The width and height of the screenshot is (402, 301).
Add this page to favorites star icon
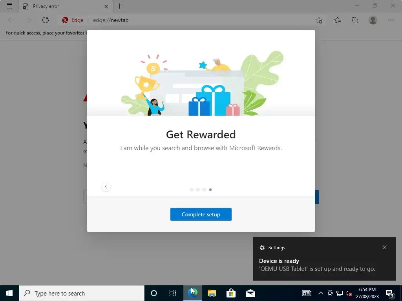point(319,20)
